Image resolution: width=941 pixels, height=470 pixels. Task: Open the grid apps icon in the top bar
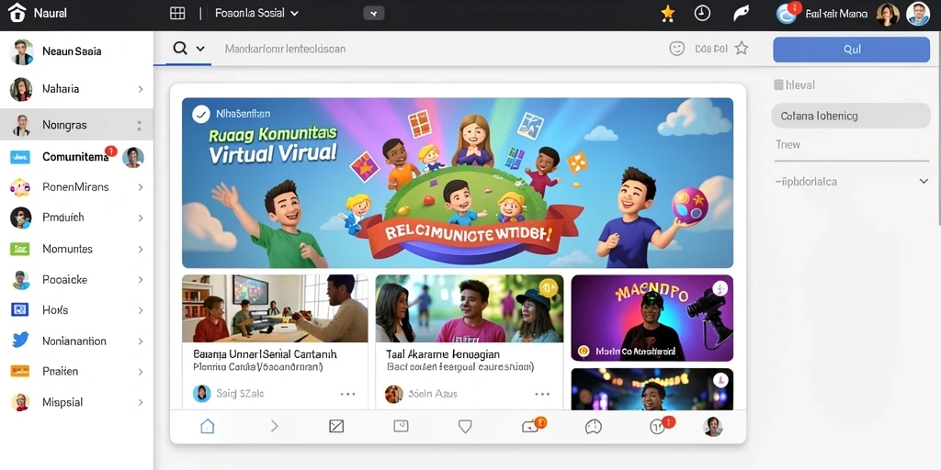pyautogui.click(x=177, y=13)
